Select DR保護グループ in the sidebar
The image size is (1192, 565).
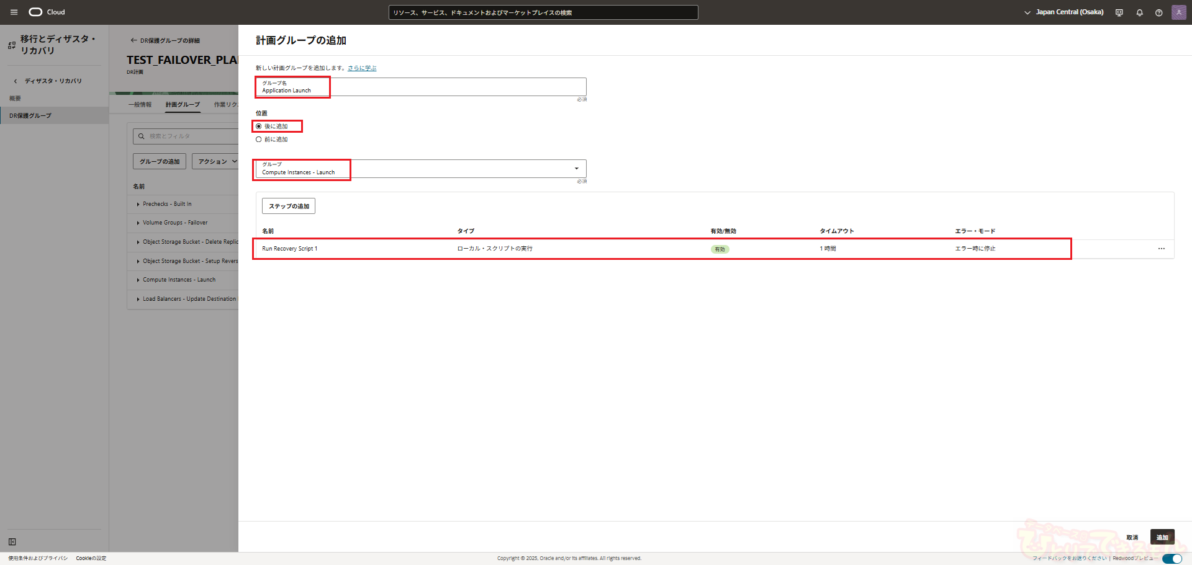coord(30,116)
